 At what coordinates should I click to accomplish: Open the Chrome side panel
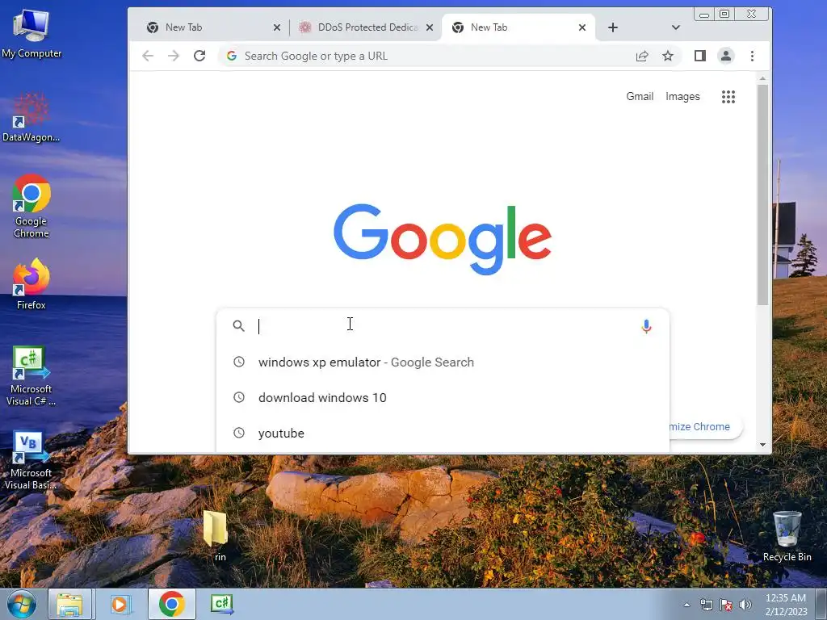700,56
